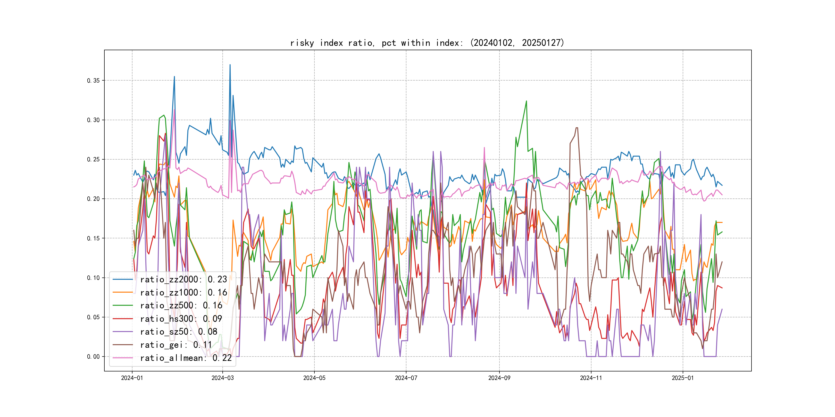Click the chart title text
835x417 pixels.
427,43
